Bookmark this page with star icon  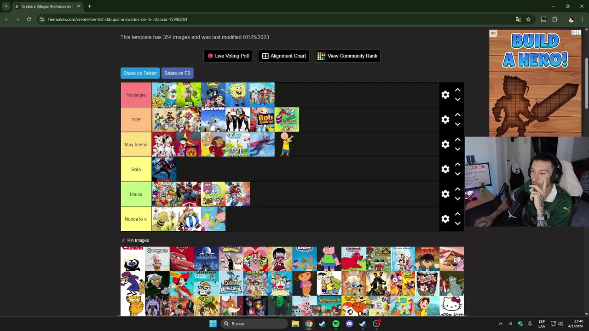(528, 19)
